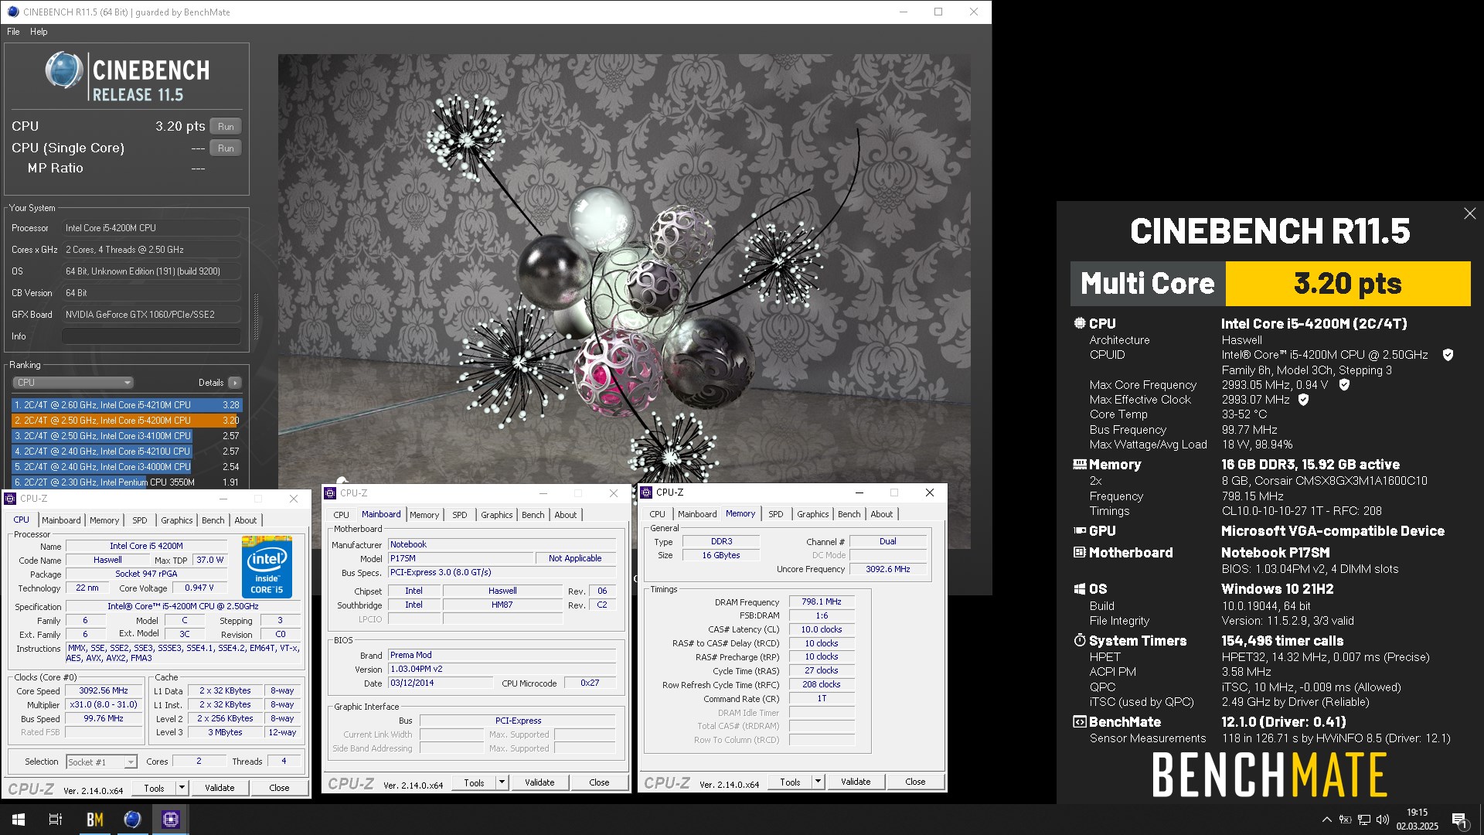The width and height of the screenshot is (1484, 835).
Task: Open the Help menu in Cinebench
Action: click(39, 32)
